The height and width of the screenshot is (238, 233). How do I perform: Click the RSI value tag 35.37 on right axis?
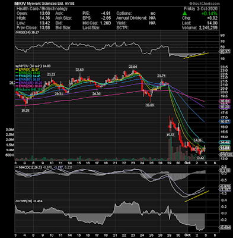pyautogui.click(x=225, y=52)
